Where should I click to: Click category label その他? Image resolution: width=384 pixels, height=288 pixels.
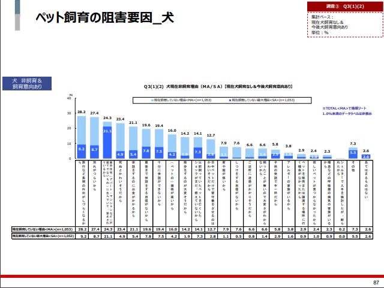(x=353, y=166)
